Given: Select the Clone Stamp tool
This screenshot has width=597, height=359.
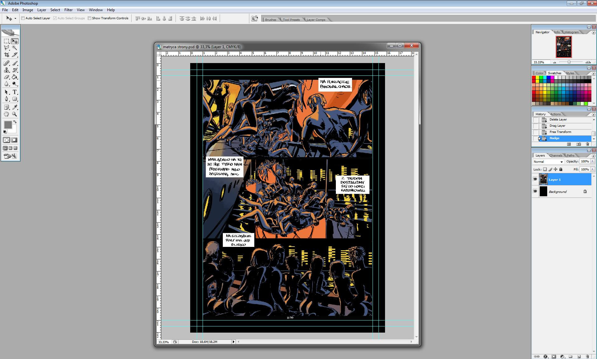Looking at the screenshot, I should click(6, 70).
